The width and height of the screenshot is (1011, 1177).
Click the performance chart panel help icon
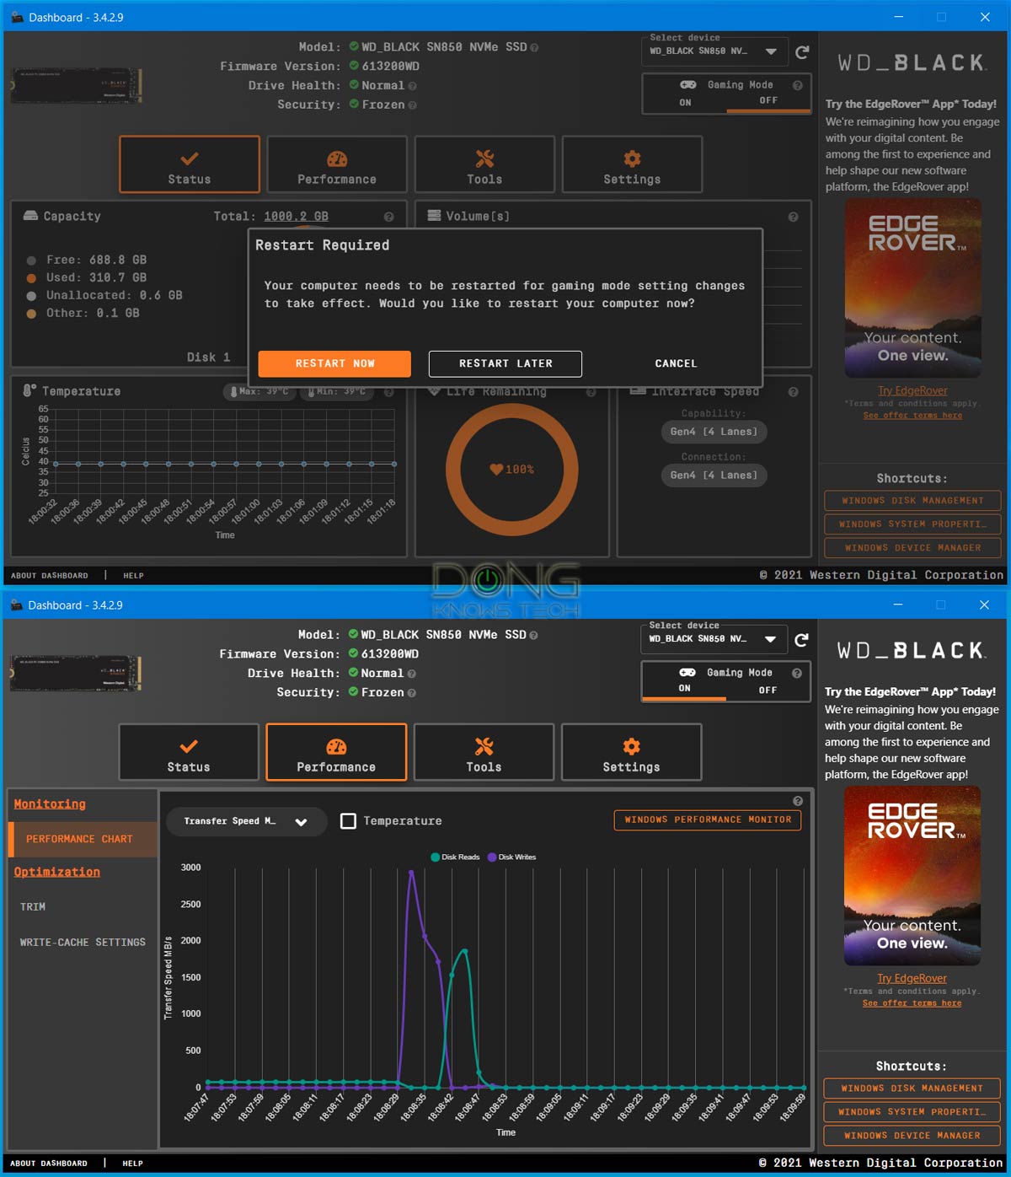tap(797, 801)
